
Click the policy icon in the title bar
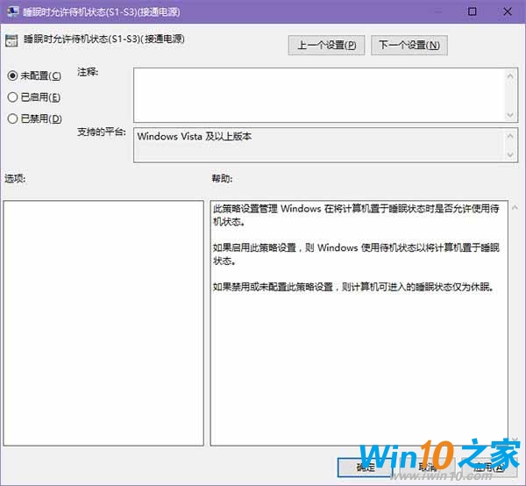point(12,12)
